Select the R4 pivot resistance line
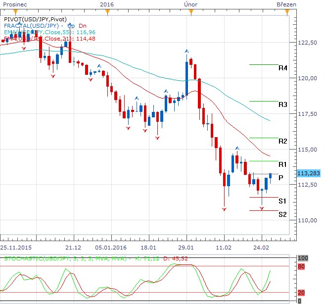 point(264,64)
